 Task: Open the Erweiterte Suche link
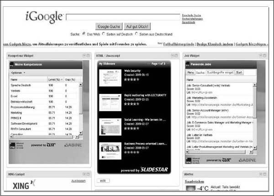point(191,15)
